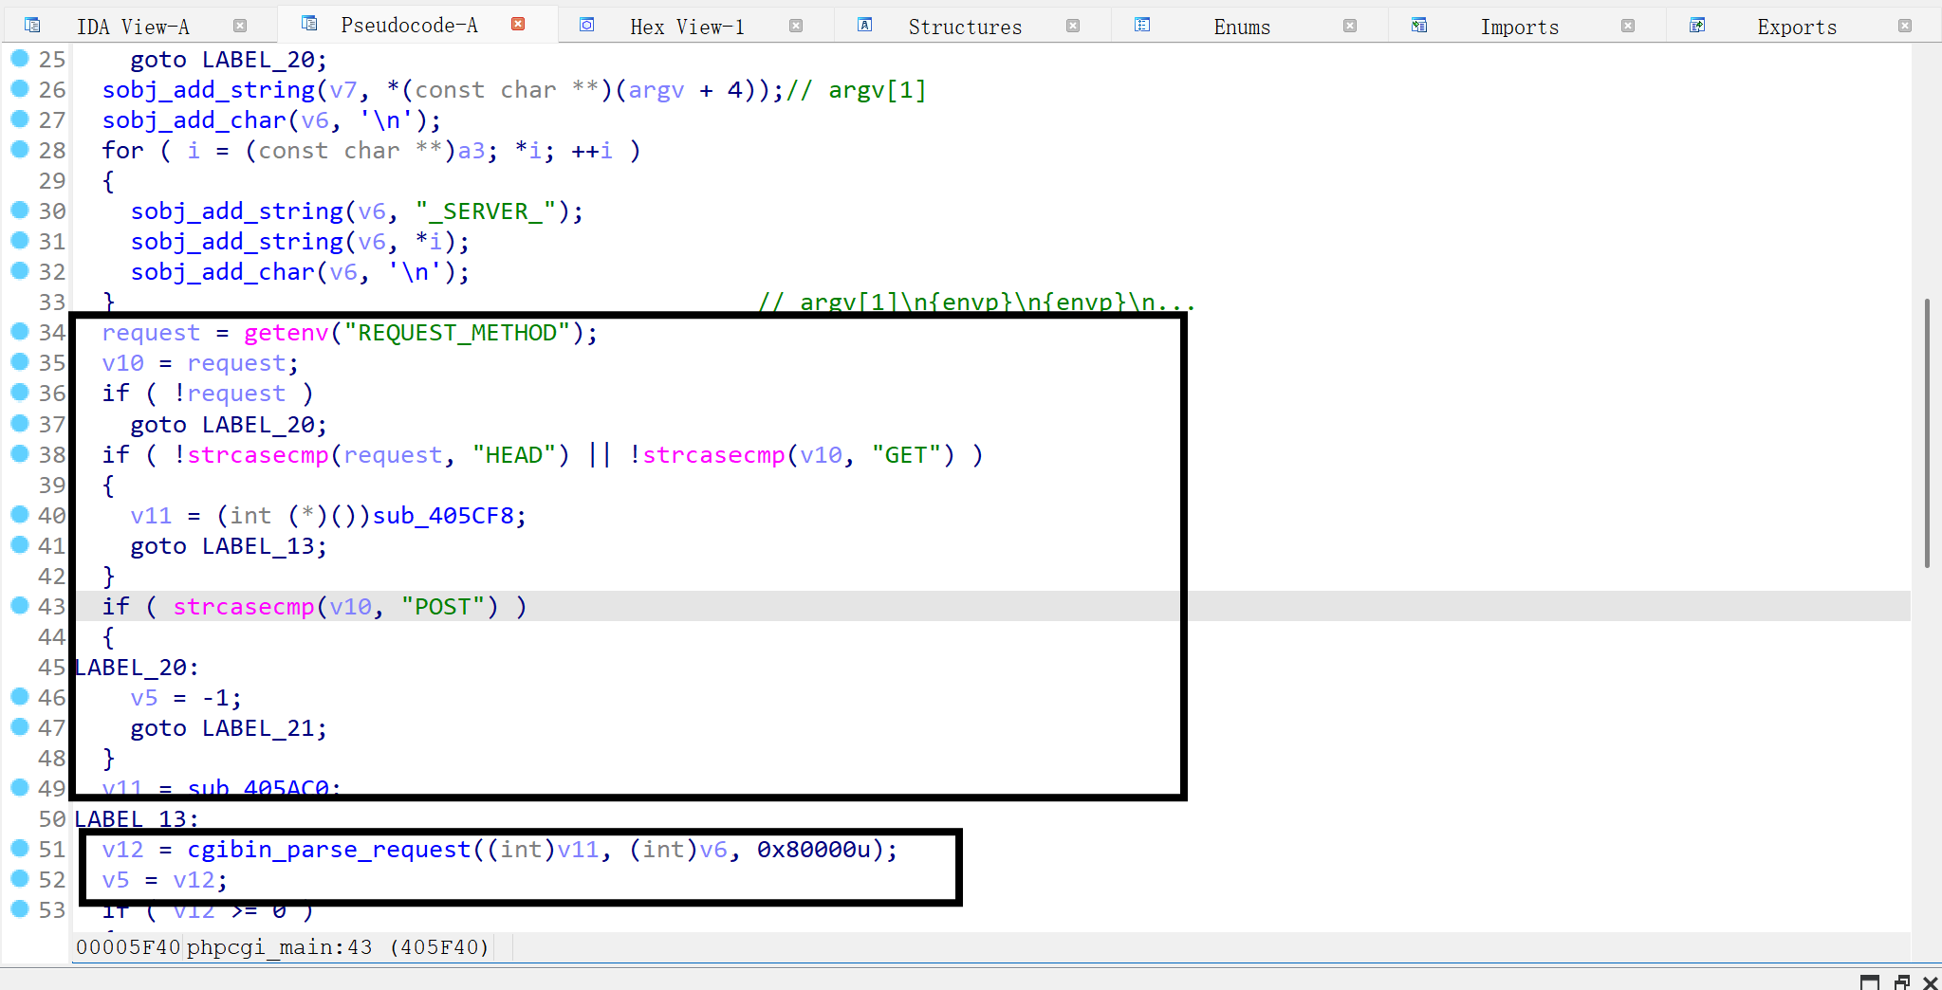Toggle breakpoint dot on line 38
The image size is (1942, 990).
point(20,454)
